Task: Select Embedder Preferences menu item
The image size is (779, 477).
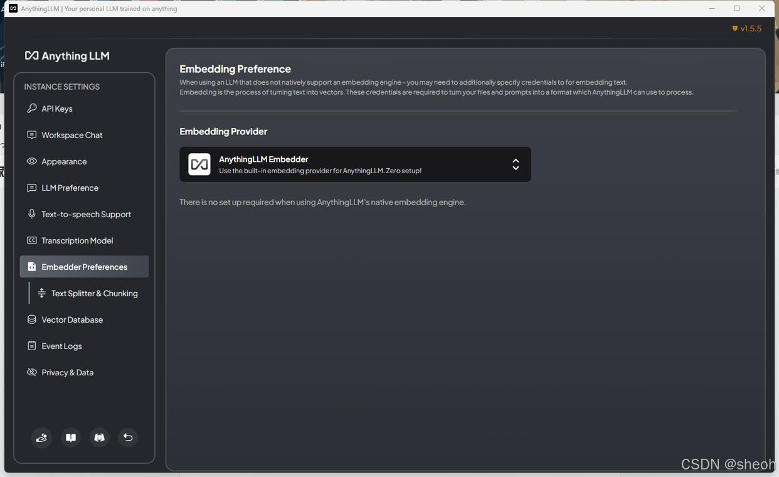Action: (x=84, y=267)
